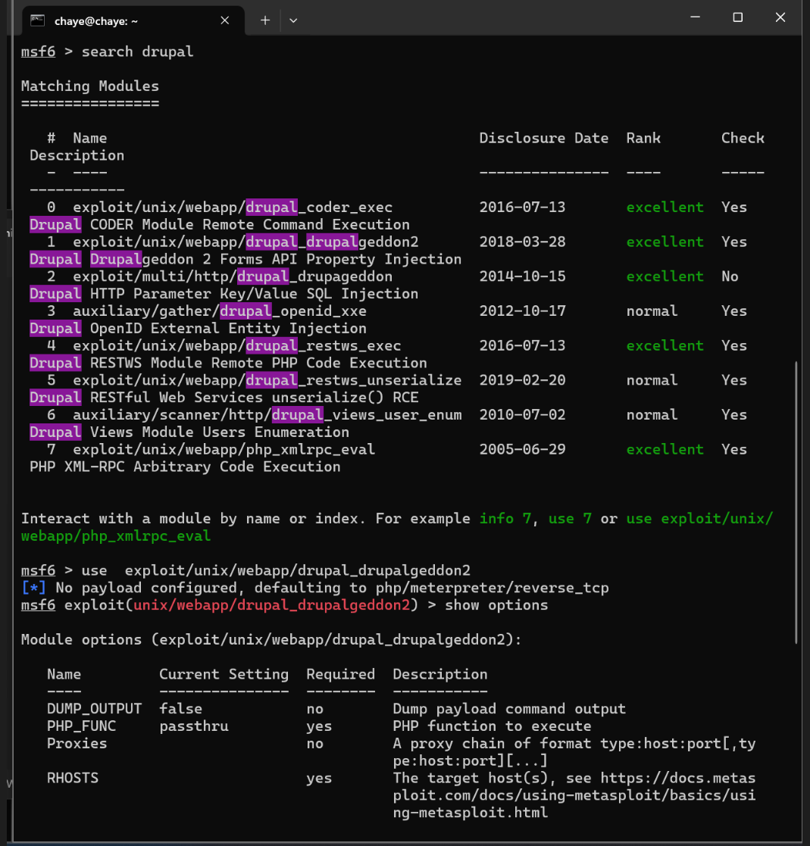Click 'OpenID External Entity Injection' description
The width and height of the screenshot is (810, 846).
pos(228,328)
